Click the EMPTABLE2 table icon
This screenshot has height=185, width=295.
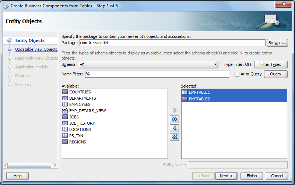pos(185,99)
